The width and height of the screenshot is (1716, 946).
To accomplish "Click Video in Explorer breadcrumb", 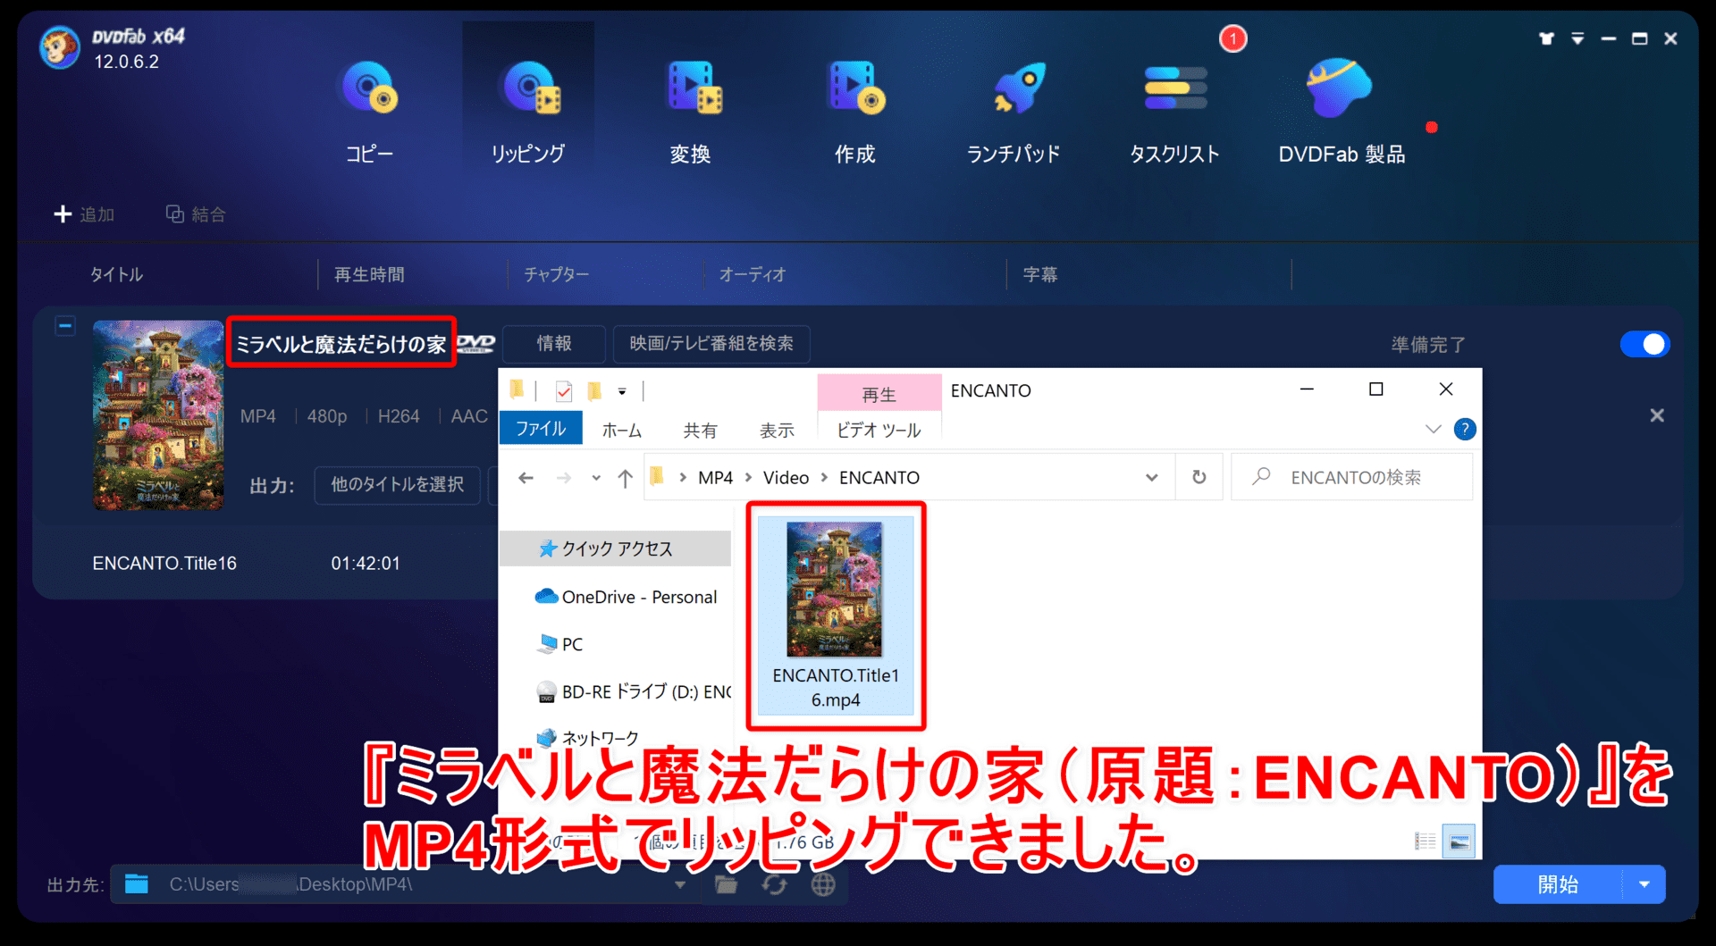I will pos(786,478).
